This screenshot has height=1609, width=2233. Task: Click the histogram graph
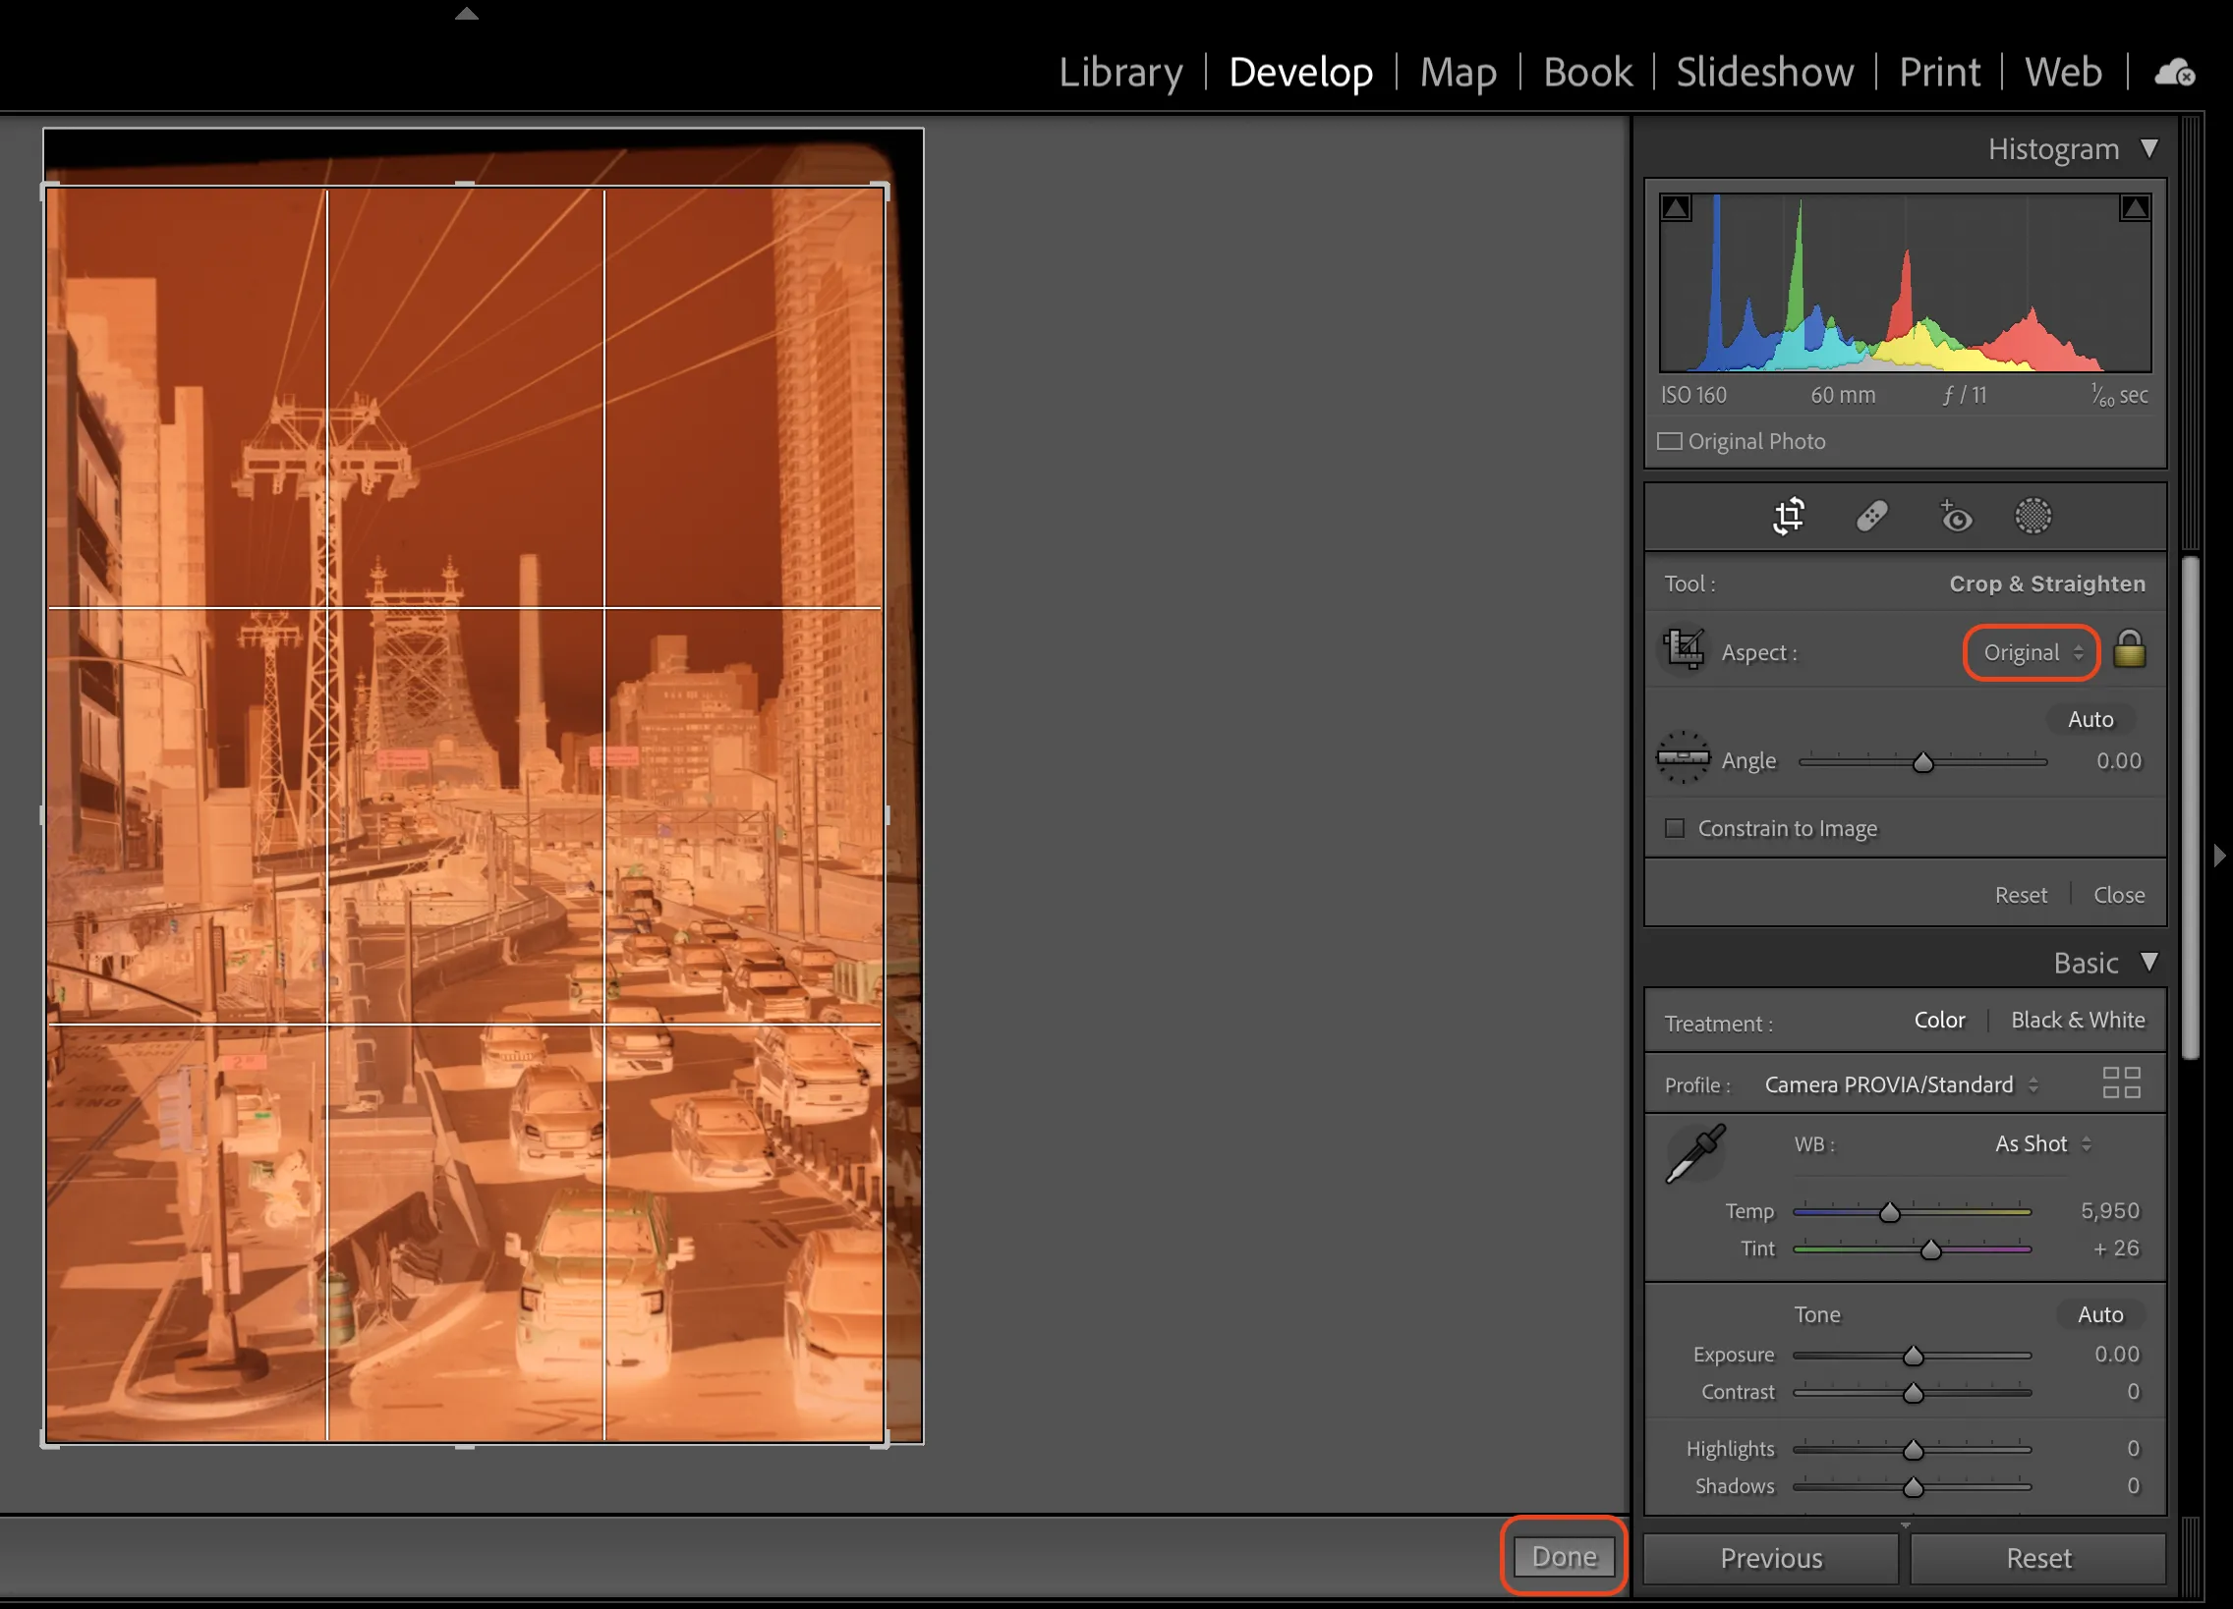coord(1905,284)
